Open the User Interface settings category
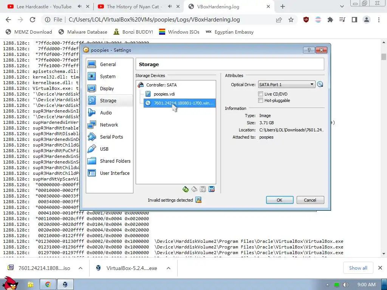387x290 pixels. 109,173
